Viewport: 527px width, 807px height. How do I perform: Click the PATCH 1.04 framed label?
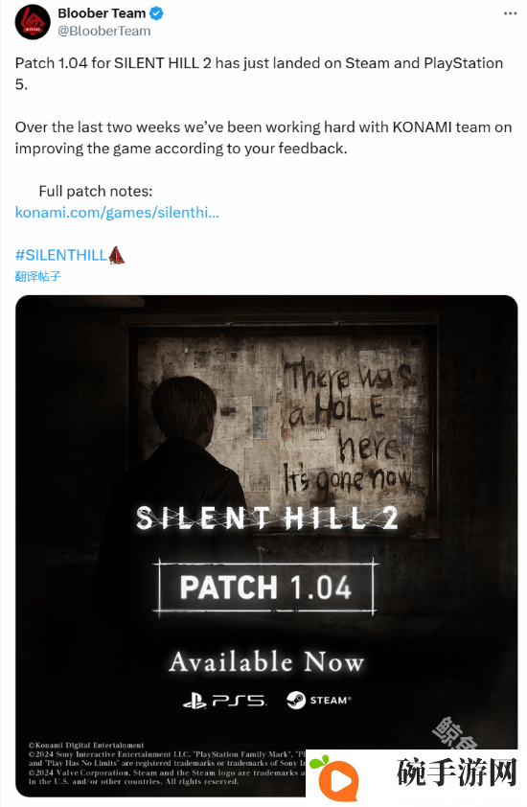(x=265, y=588)
